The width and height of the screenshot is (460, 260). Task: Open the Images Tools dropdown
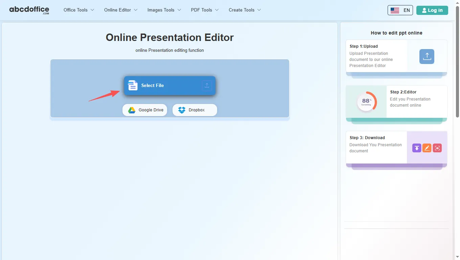(164, 10)
